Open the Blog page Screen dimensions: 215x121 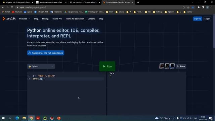[36, 19]
